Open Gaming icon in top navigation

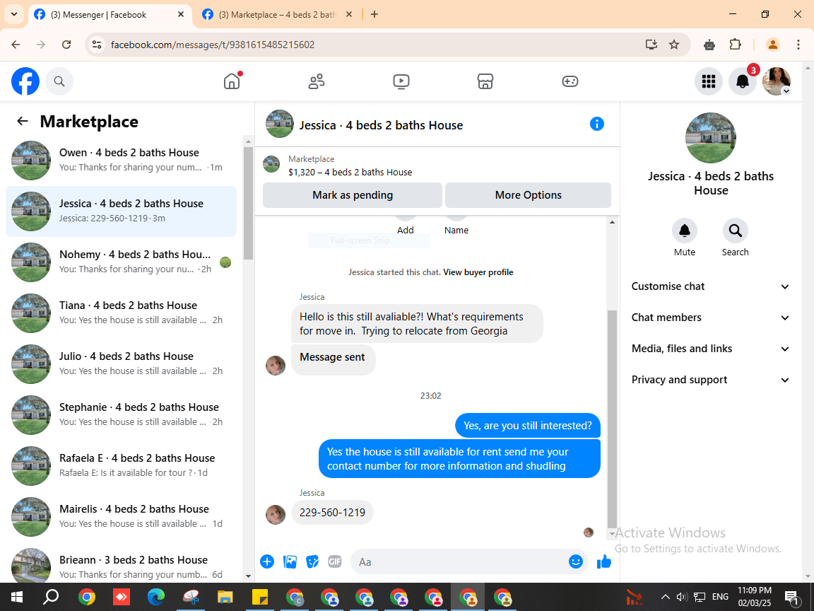point(570,81)
